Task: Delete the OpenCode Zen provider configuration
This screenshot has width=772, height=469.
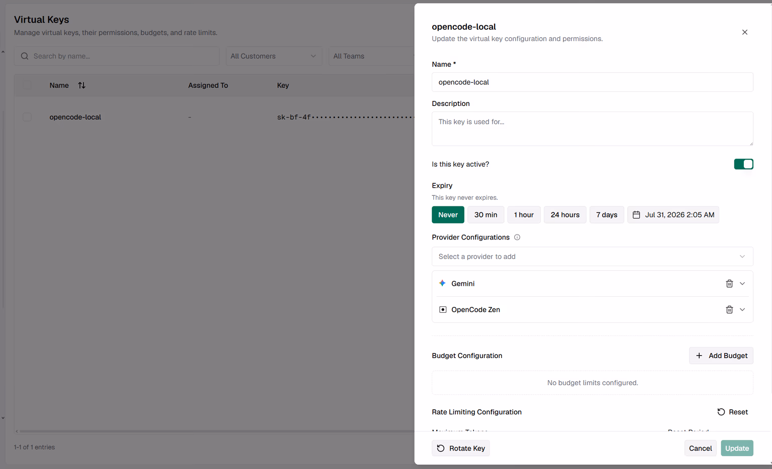Action: [729, 310]
